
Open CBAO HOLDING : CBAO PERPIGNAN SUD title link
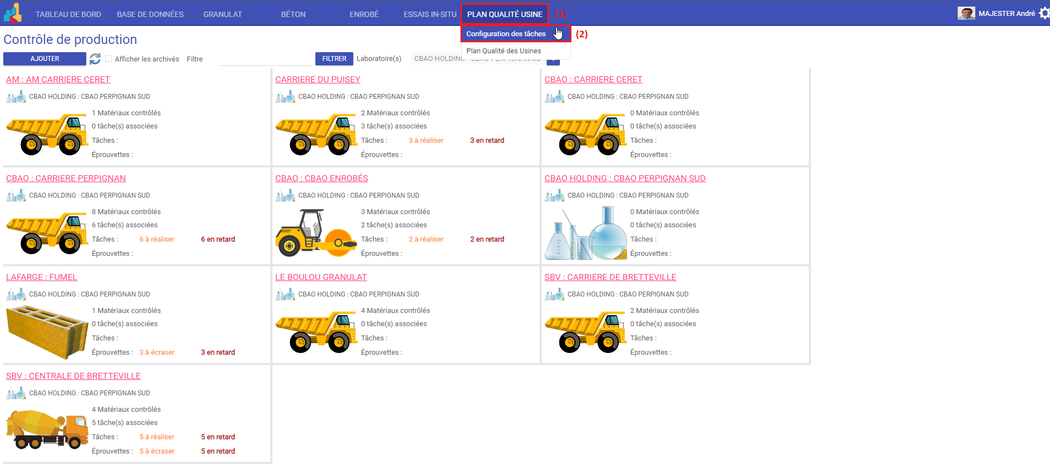(x=625, y=178)
